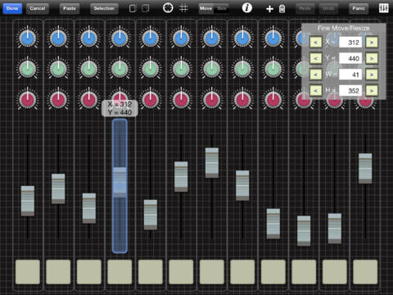Decrease W value with left arrow
The width and height of the screenshot is (393, 295).
[x=316, y=75]
